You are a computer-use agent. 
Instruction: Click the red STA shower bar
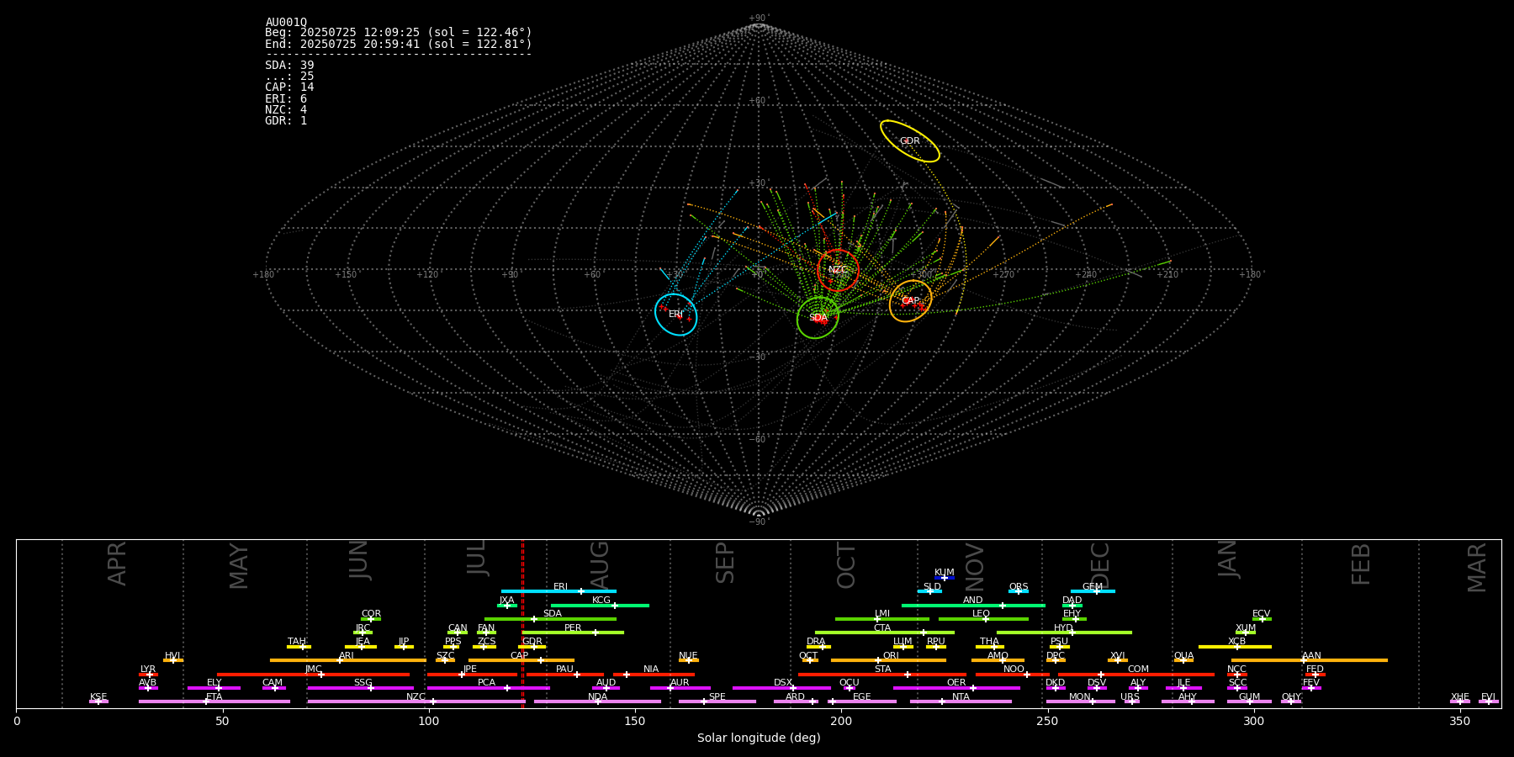(882, 675)
